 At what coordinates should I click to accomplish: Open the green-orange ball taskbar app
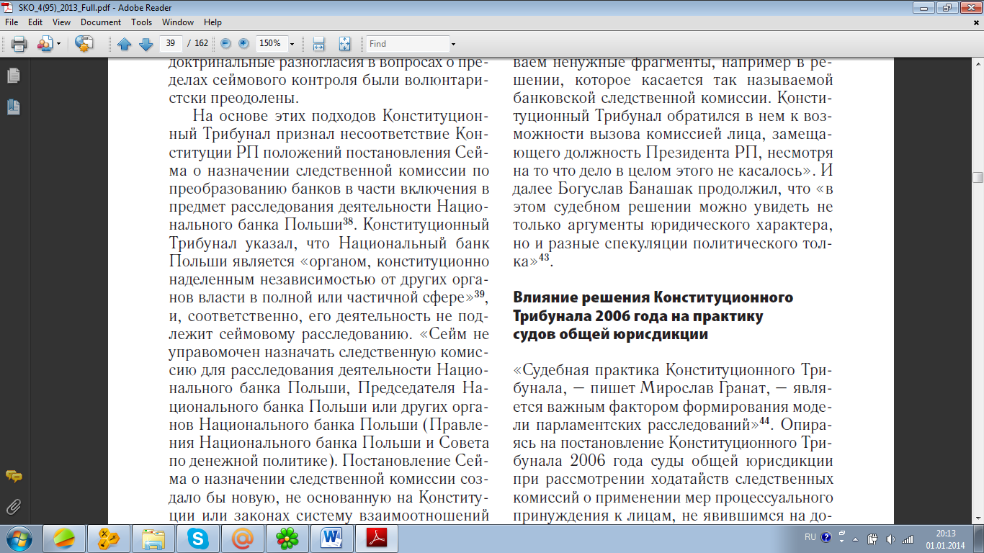[64, 539]
